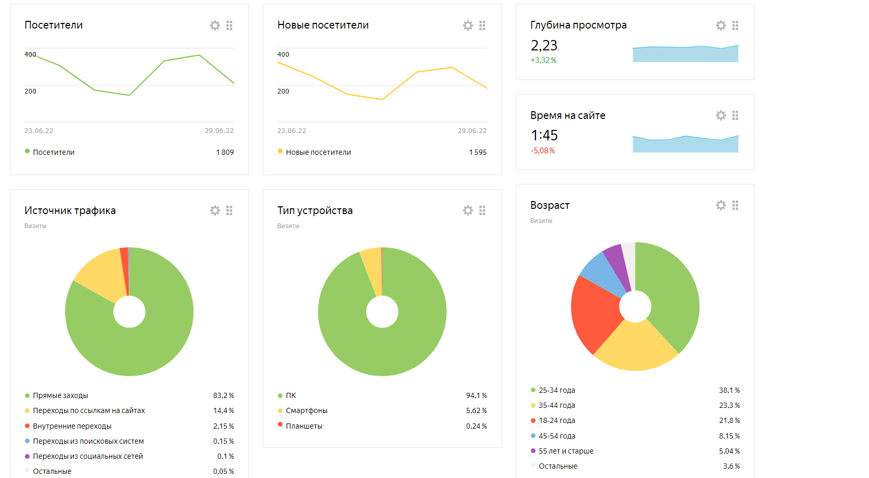Open the Источник трафика widget title
Image resolution: width=869 pixels, height=478 pixels.
coord(70,210)
